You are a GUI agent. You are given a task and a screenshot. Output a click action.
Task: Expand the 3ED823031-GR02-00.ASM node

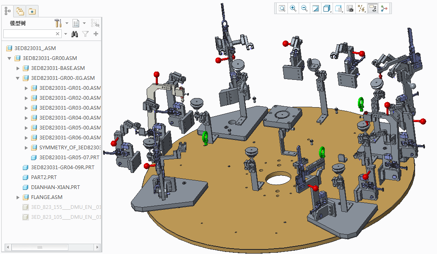[26, 98]
